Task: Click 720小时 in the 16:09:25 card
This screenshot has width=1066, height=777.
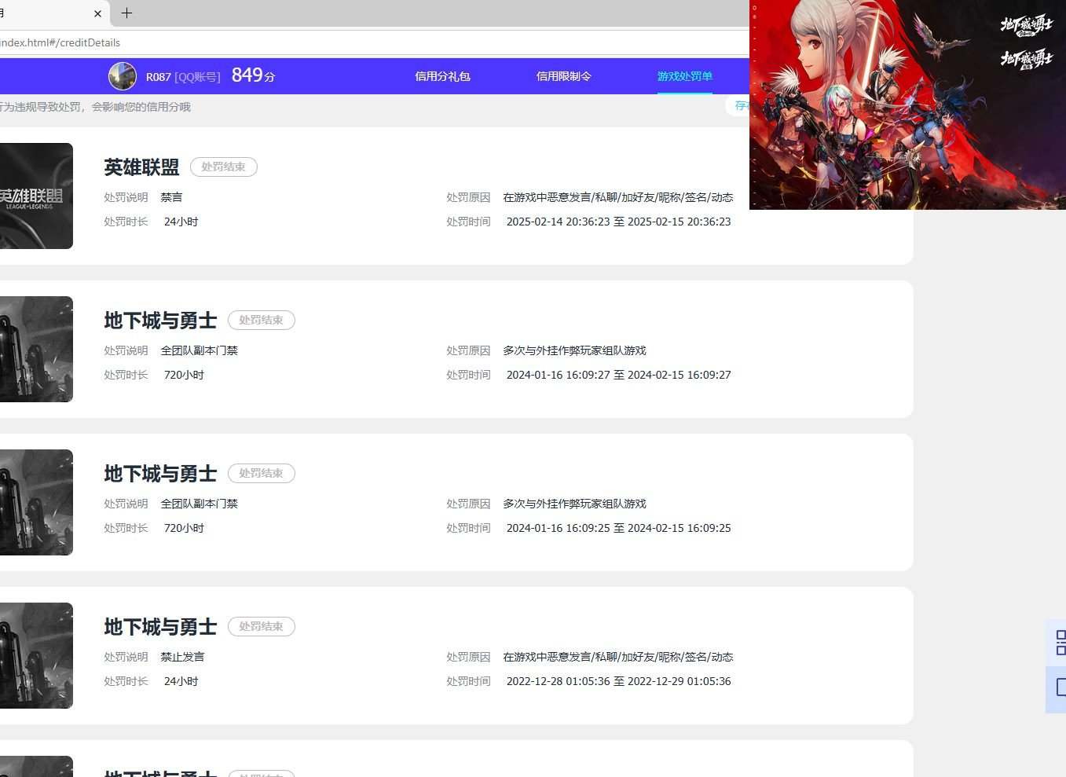Action: pos(184,528)
